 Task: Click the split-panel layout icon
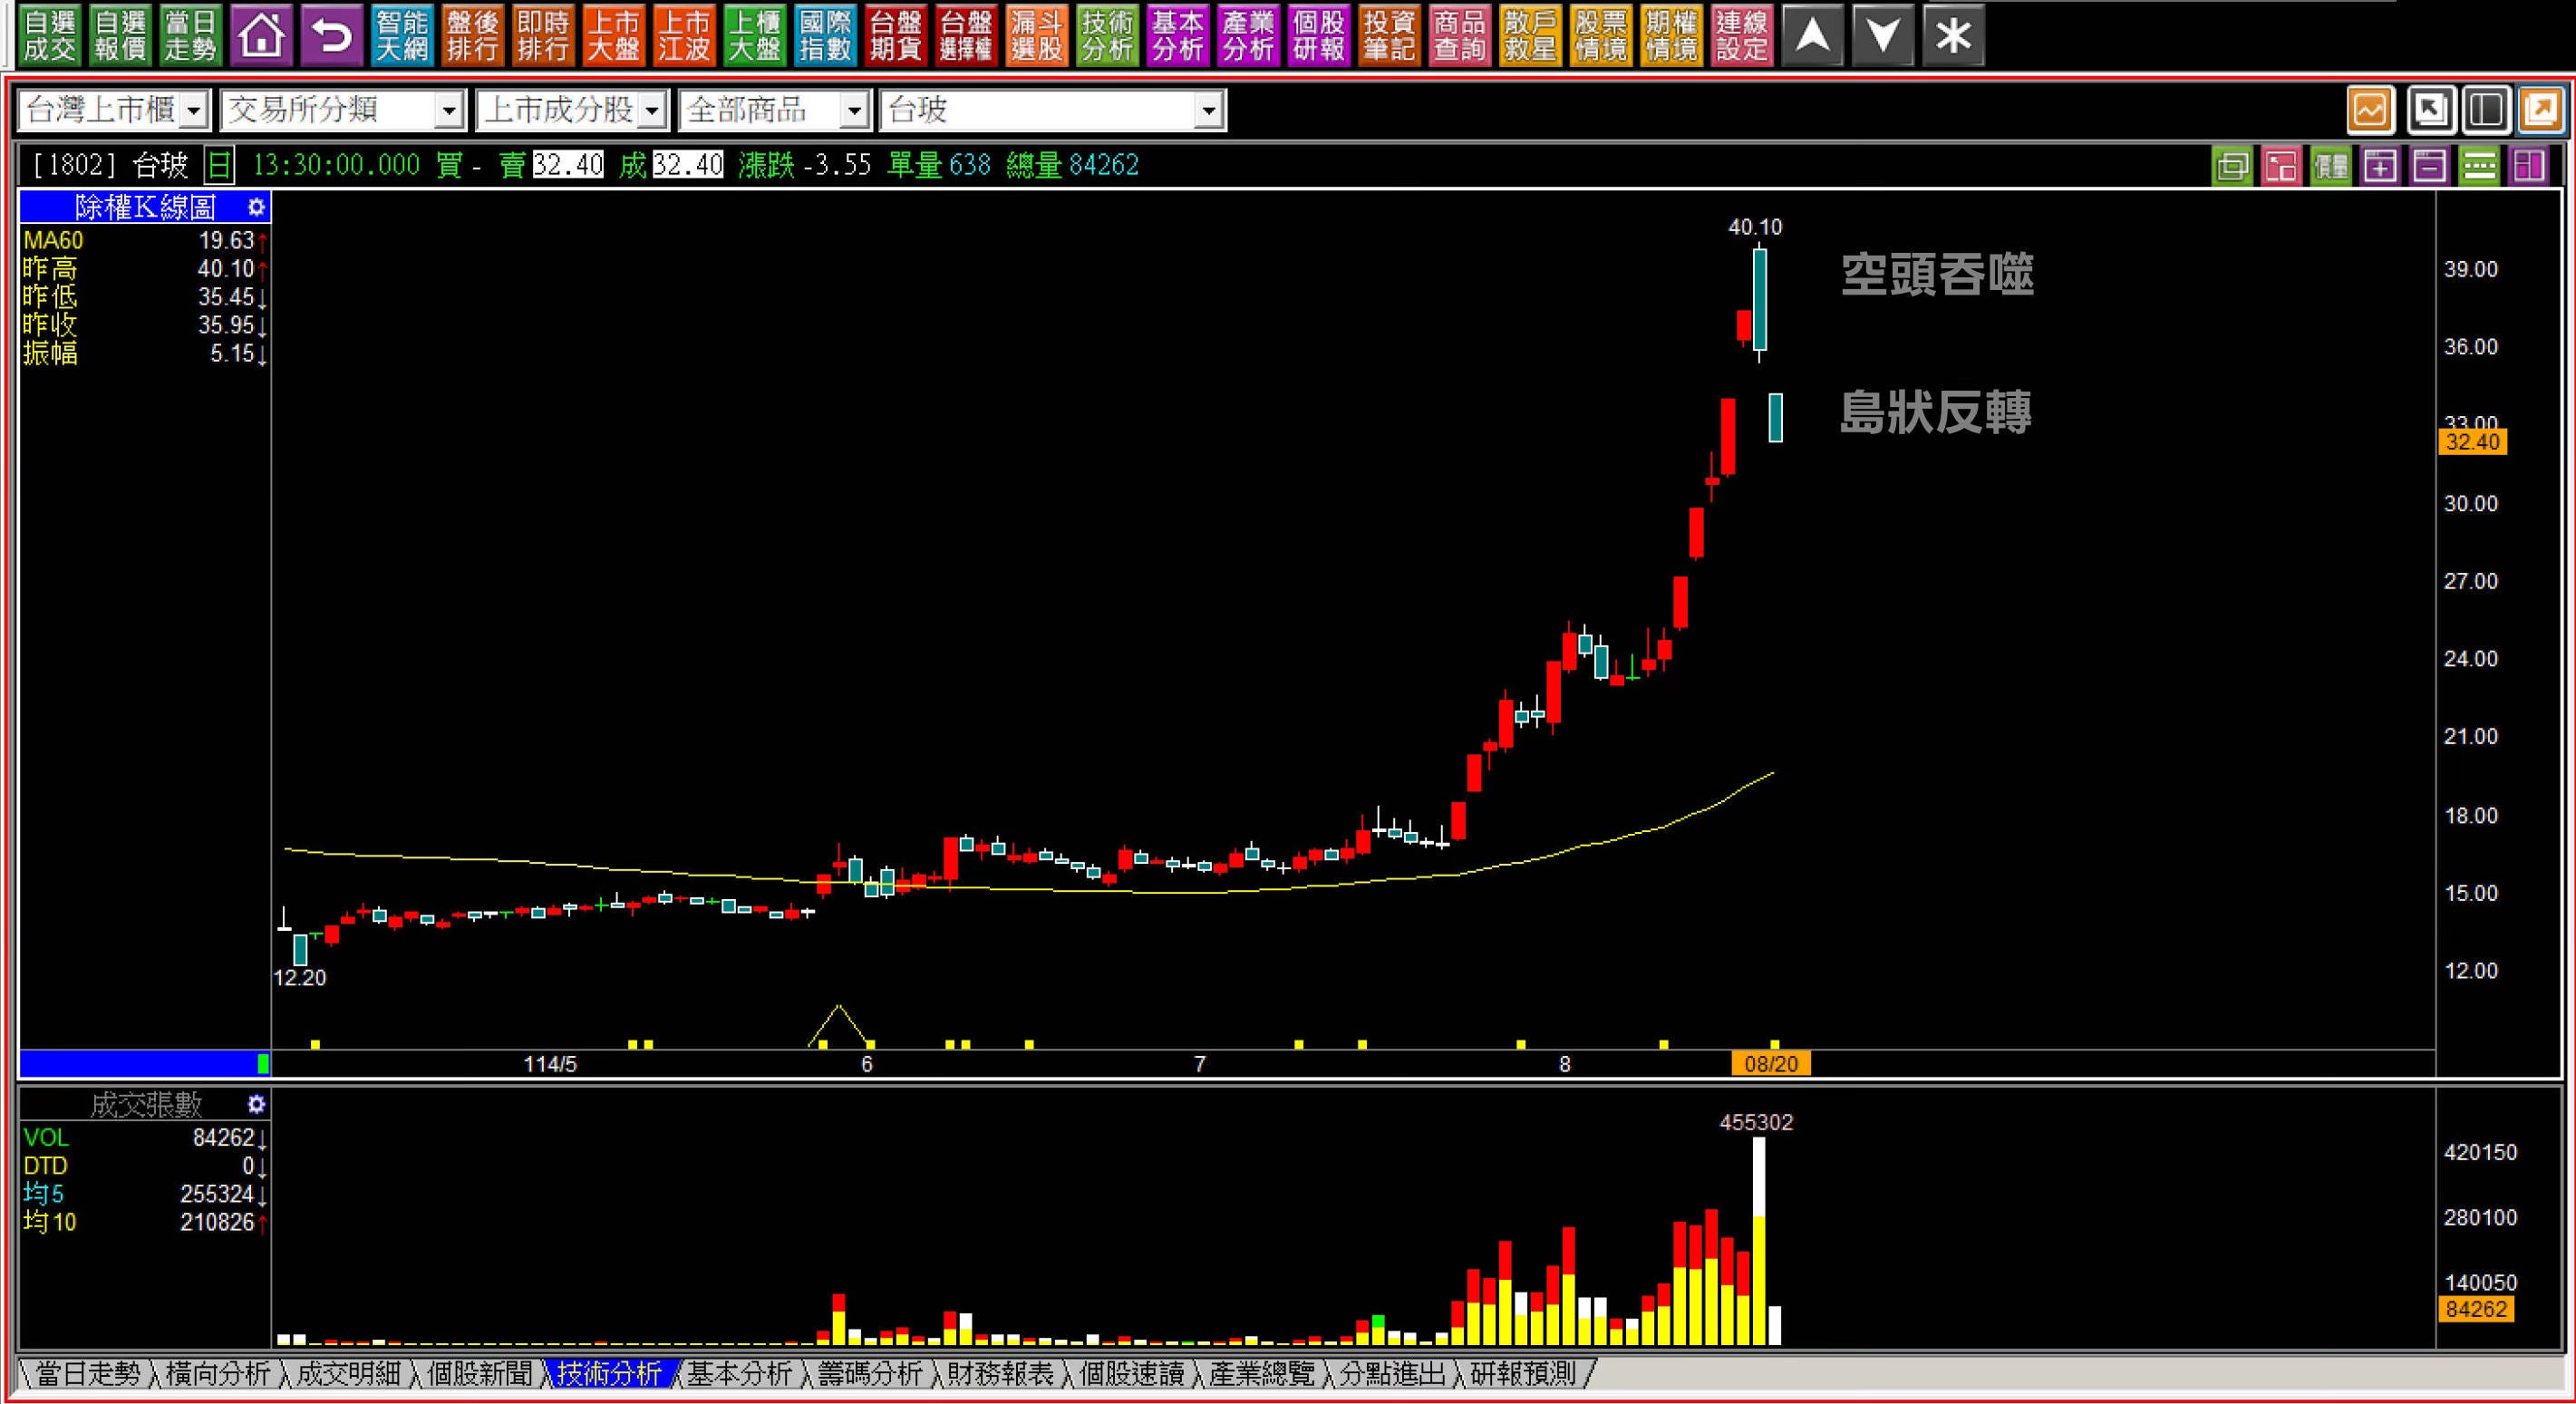pyautogui.click(x=2485, y=110)
